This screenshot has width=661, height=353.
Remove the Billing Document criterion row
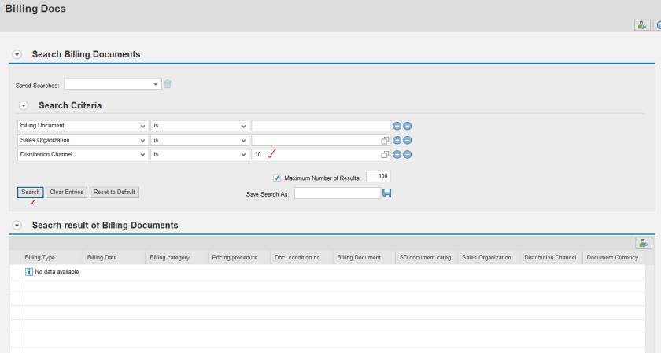click(x=408, y=126)
